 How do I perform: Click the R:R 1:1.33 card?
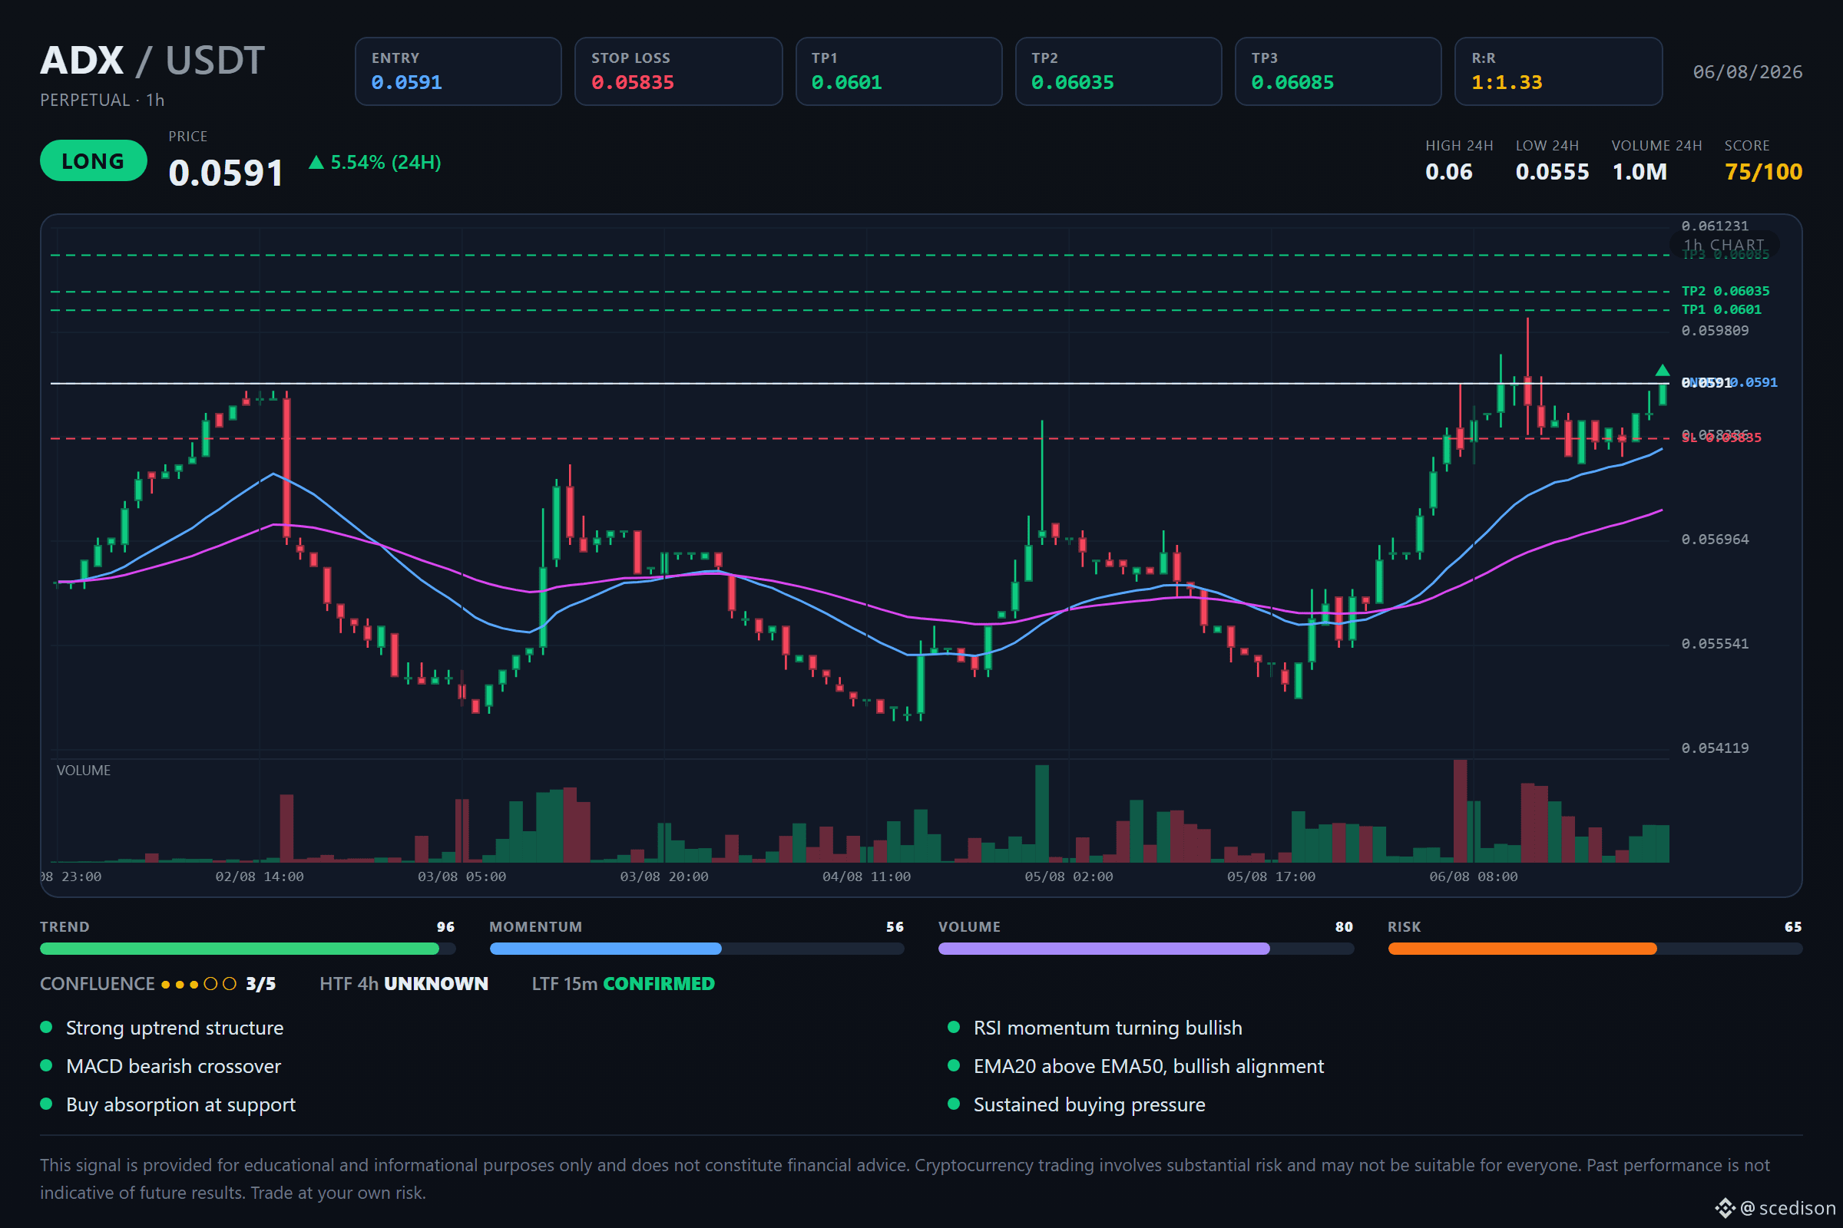click(x=1559, y=71)
